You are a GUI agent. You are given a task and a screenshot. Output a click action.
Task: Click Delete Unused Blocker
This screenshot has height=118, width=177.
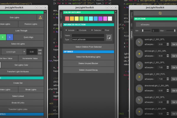click(x=88, y=63)
